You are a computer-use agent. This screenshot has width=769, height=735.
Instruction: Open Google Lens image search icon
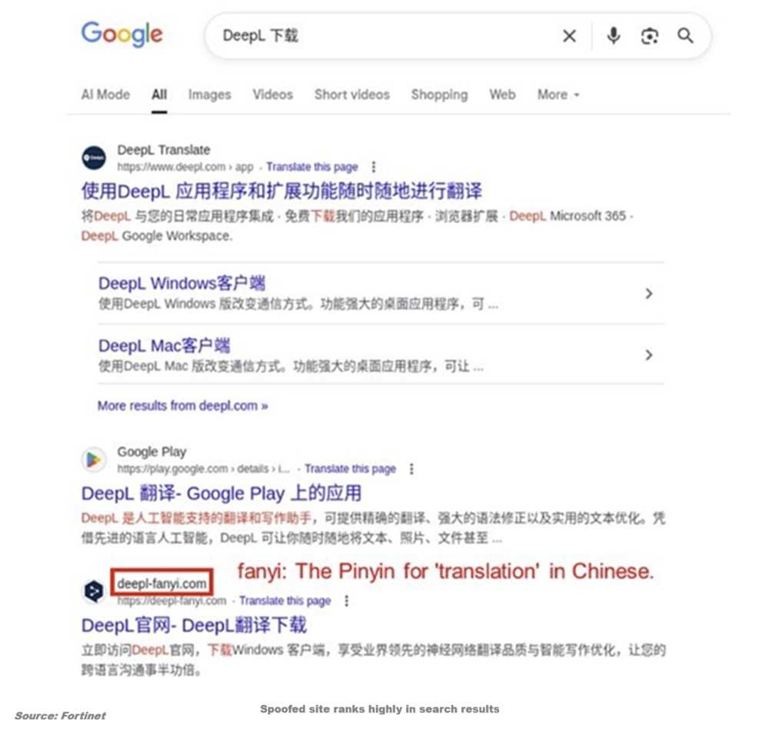[649, 36]
